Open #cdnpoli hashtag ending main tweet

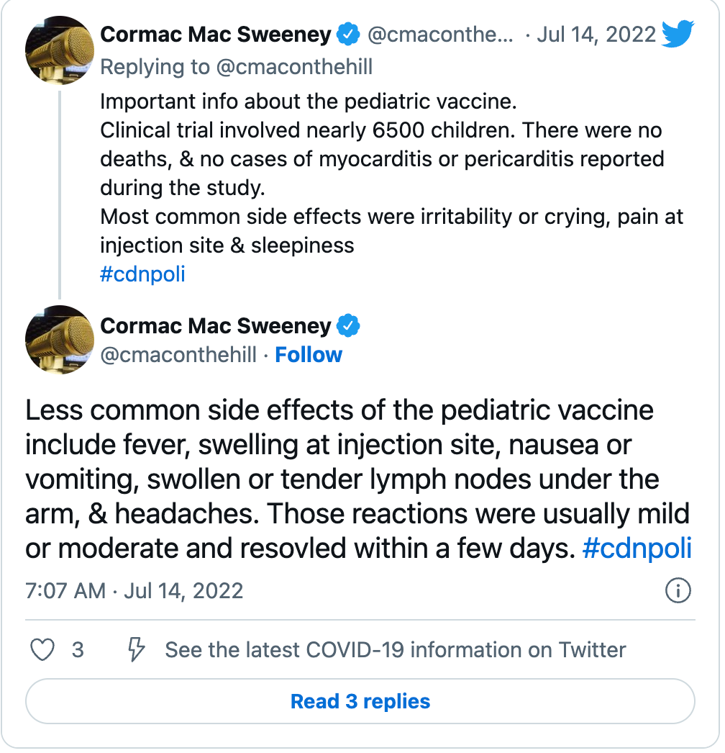point(637,549)
